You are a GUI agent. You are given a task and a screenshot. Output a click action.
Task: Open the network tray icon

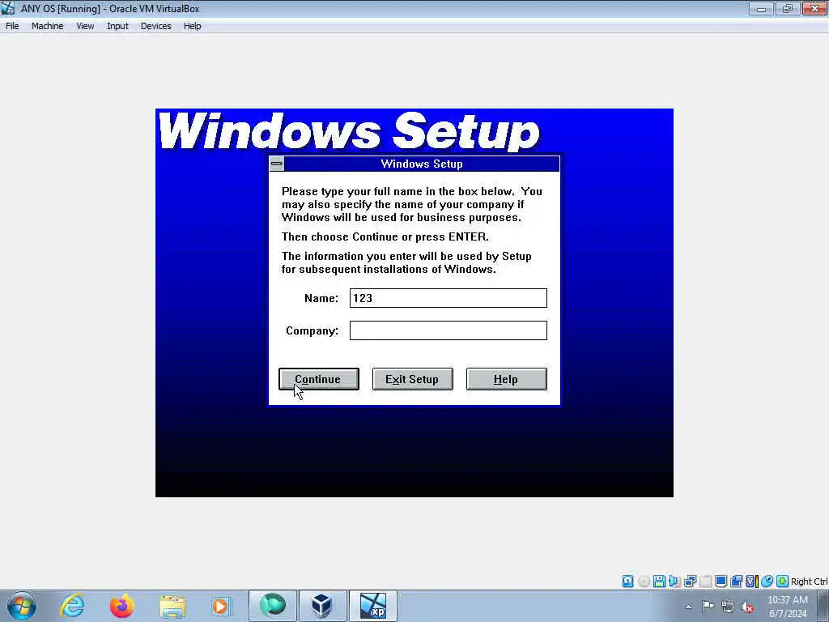[728, 607]
